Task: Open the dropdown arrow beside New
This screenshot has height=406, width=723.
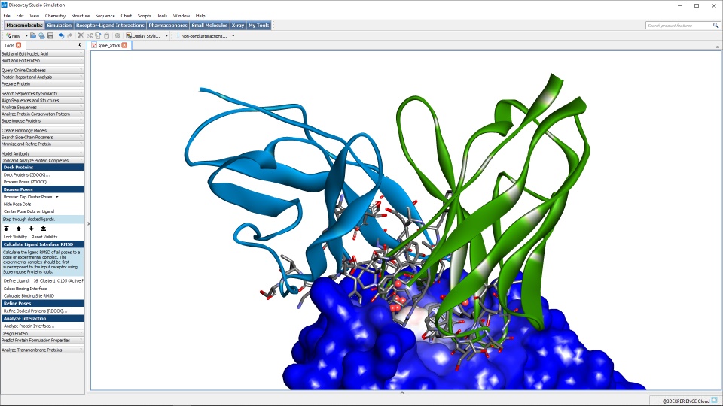Action: click(x=26, y=35)
